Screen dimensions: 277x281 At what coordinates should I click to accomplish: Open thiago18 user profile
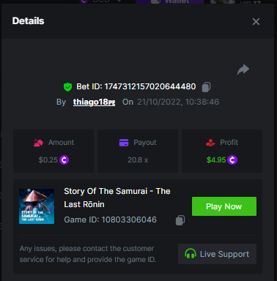point(94,102)
